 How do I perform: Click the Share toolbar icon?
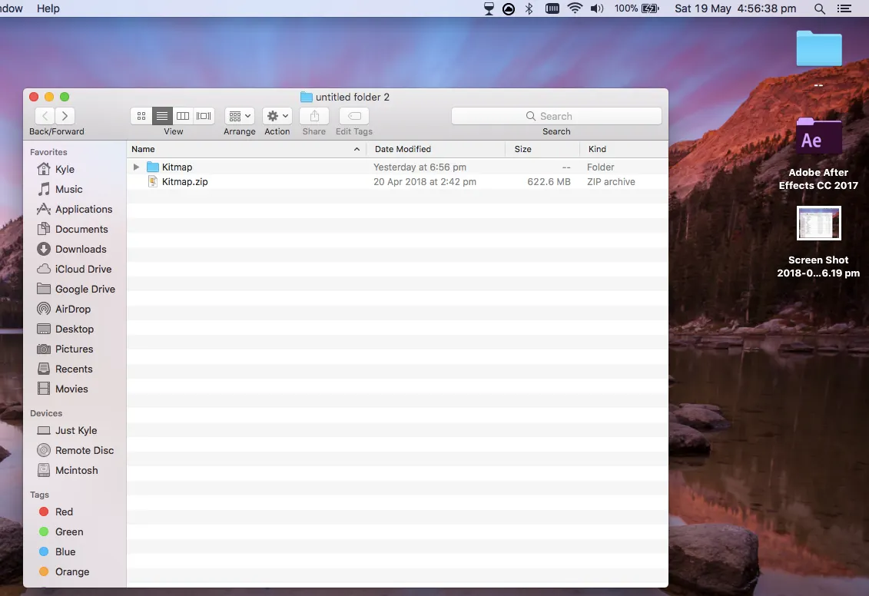[x=314, y=116]
